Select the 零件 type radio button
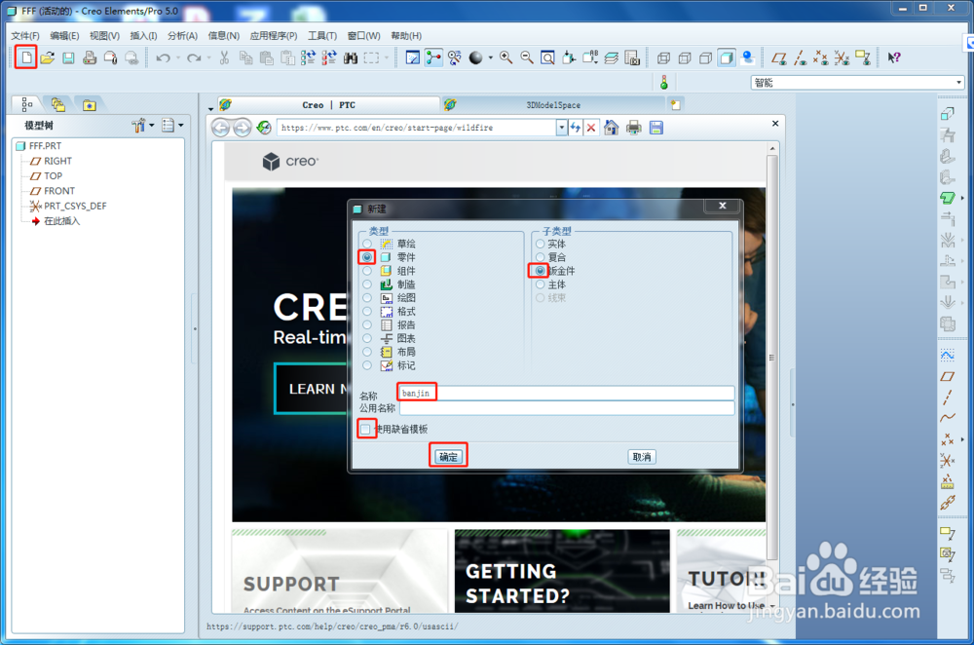 point(367,256)
